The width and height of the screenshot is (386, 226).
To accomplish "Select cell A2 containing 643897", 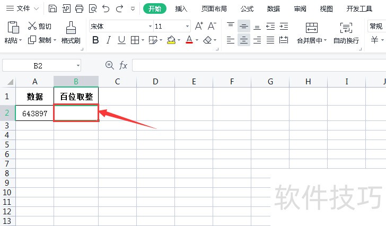I will point(34,113).
